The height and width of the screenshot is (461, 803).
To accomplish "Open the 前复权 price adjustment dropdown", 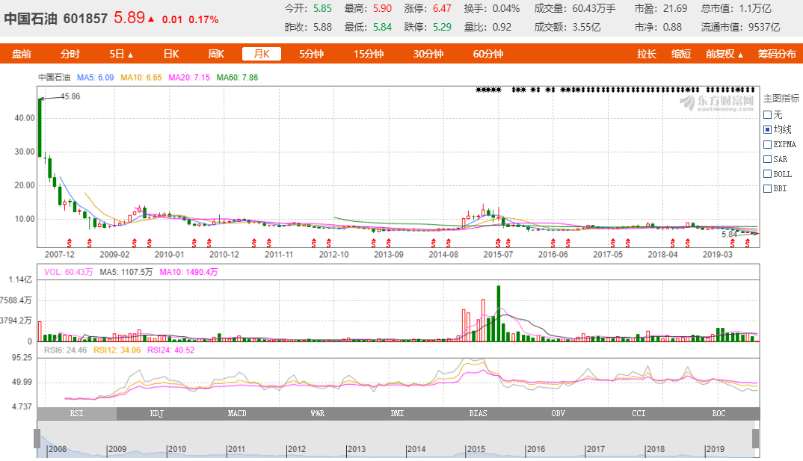I will [x=724, y=54].
